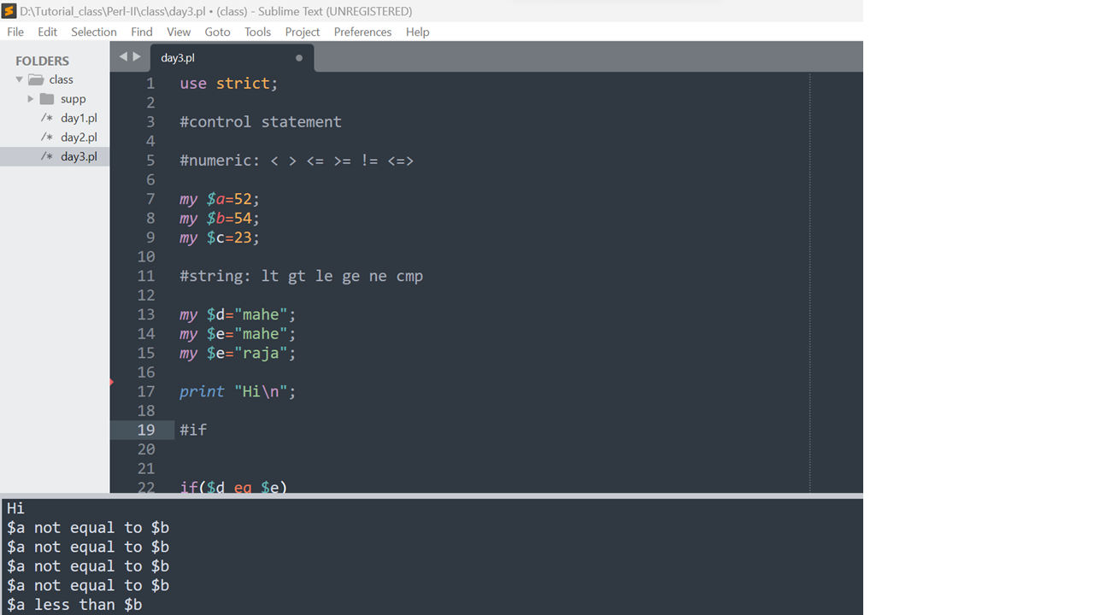Image resolution: width=1094 pixels, height=615 pixels.
Task: Click the forward tab navigation arrow
Action: 137,57
